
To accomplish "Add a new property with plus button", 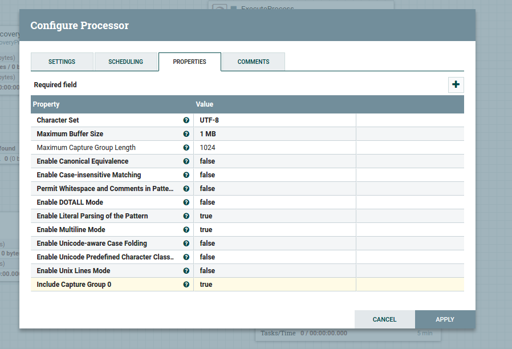I will tap(456, 84).
